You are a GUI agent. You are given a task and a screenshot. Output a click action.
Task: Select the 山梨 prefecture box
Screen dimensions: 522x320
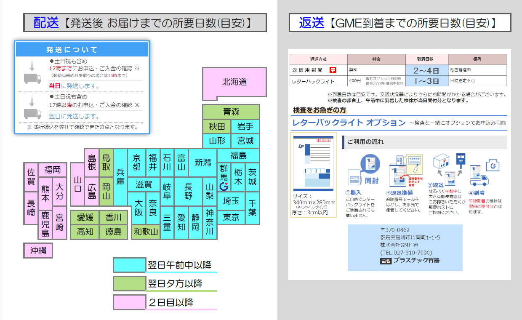pos(210,192)
